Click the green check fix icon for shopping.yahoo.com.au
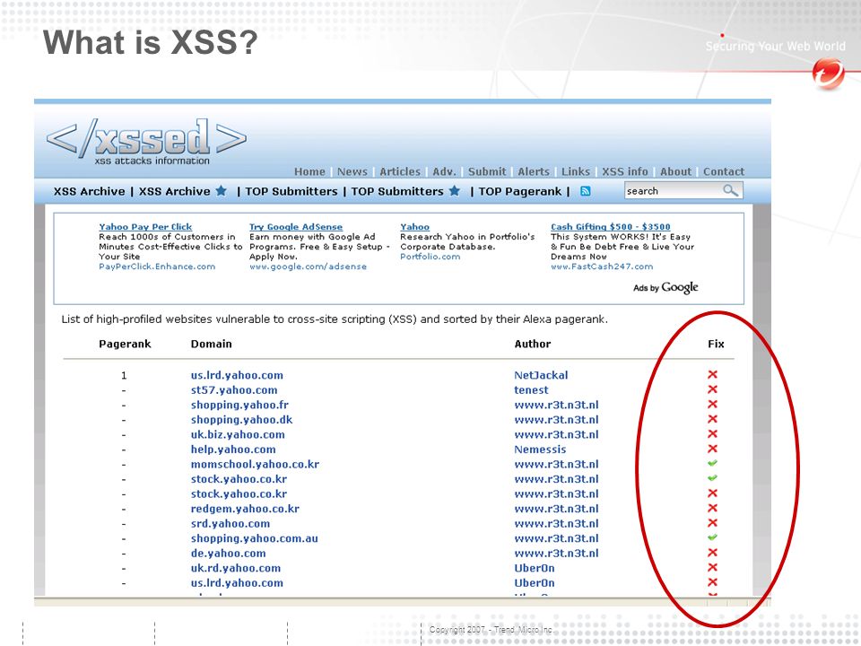Image resolution: width=861 pixels, height=646 pixels. 712,537
